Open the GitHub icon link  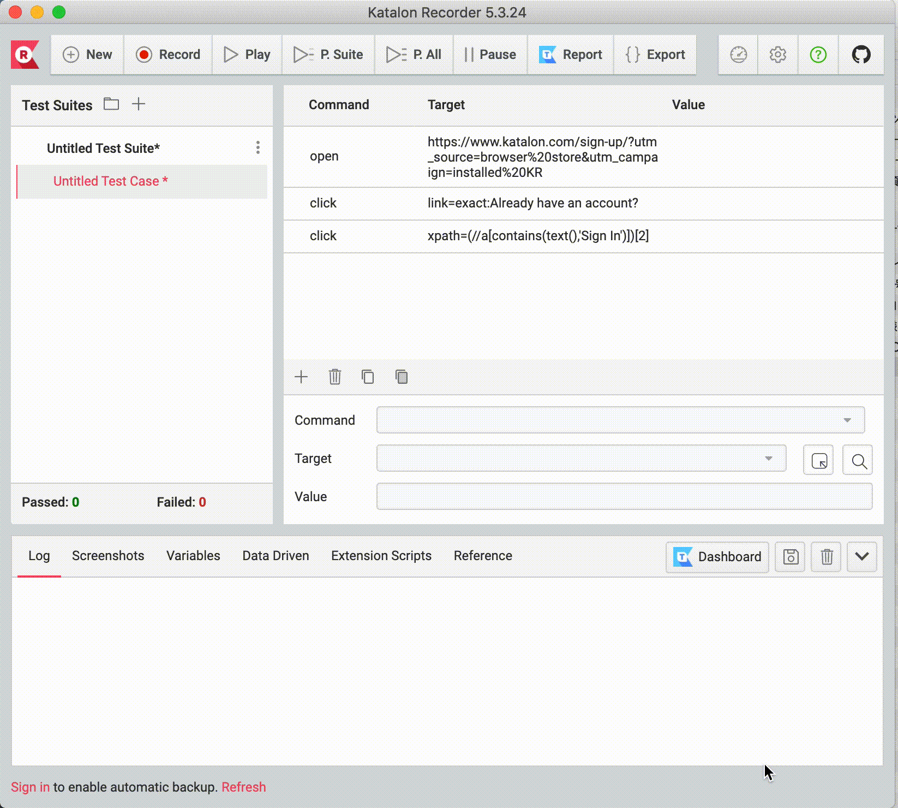coord(861,55)
